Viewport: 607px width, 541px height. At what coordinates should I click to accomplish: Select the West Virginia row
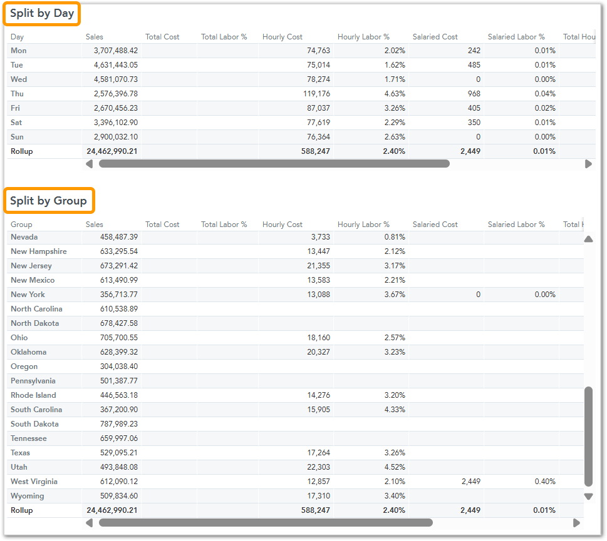point(34,482)
